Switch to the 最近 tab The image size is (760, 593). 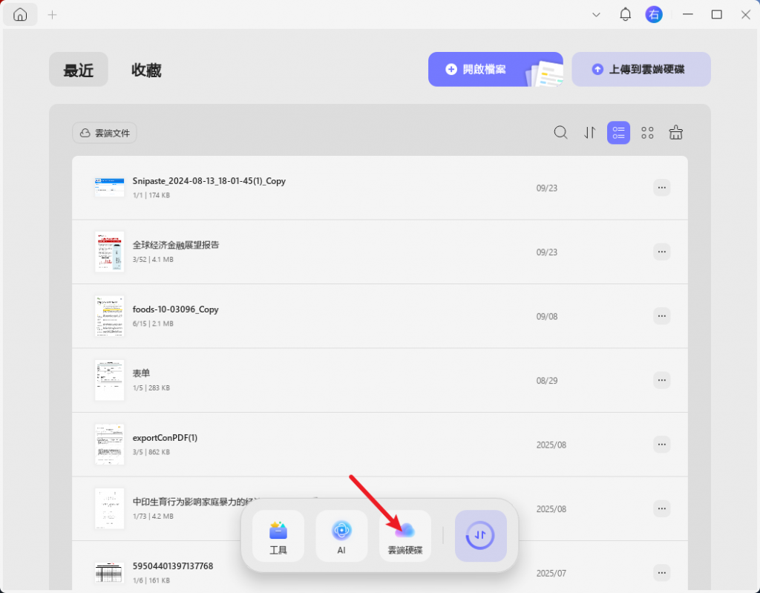(x=79, y=70)
